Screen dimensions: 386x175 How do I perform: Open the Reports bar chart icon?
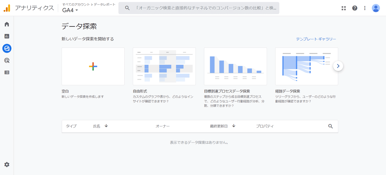pos(7,36)
